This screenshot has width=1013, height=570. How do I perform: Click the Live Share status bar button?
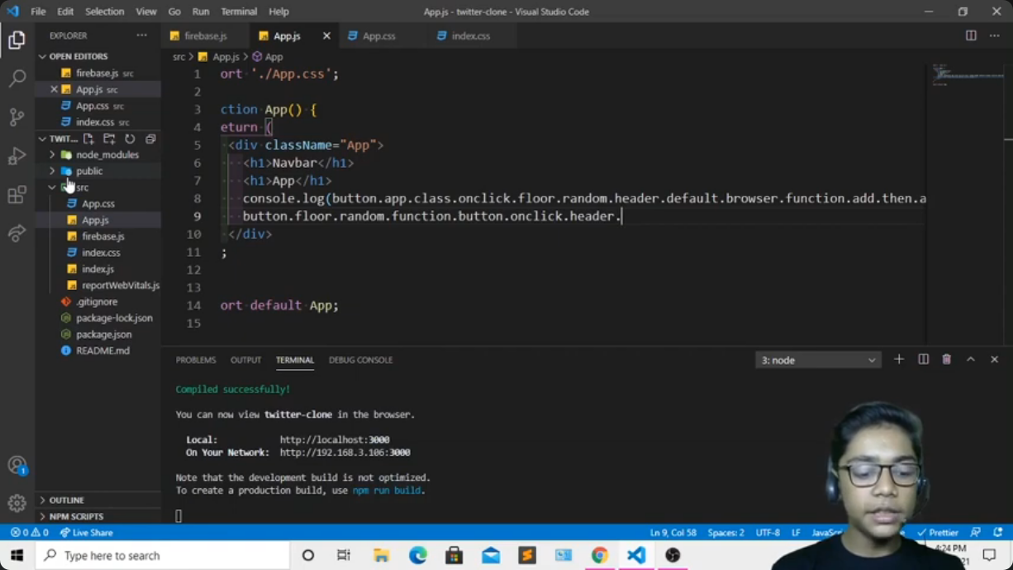coord(87,533)
